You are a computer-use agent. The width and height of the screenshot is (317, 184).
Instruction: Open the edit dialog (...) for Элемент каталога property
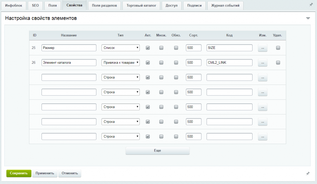point(262,63)
